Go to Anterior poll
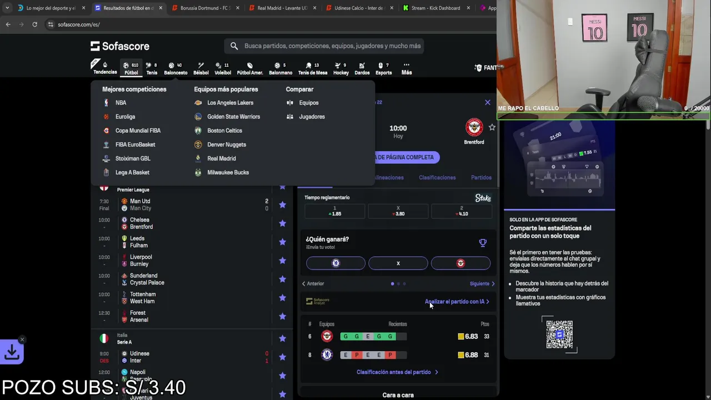The image size is (711, 400). (313, 284)
